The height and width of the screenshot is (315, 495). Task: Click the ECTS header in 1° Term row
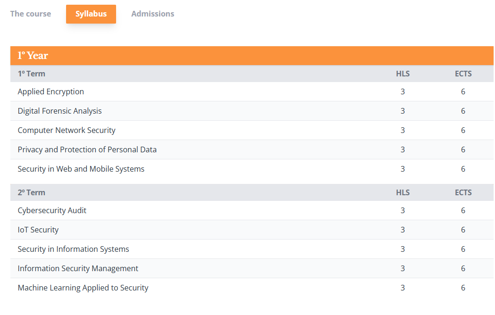463,74
